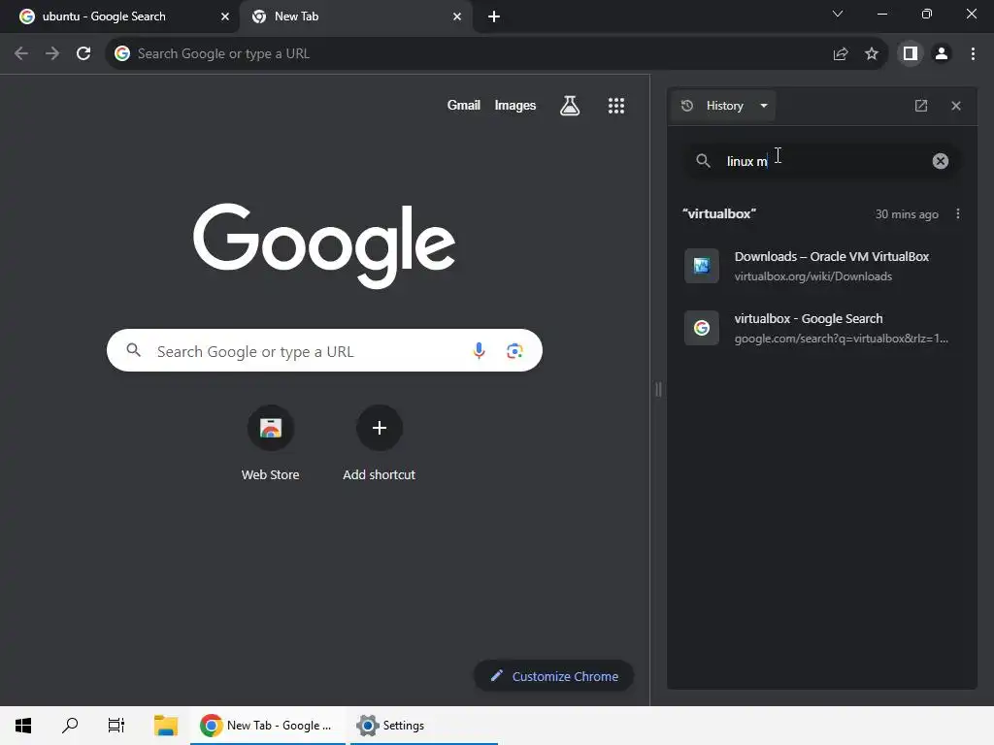Screen dimensions: 994x745
Task: Click the magnifier icon in history search
Action: 703,161
